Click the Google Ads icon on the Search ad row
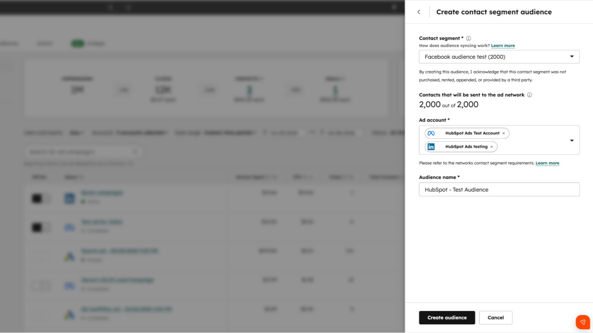This screenshot has width=593, height=333. click(x=69, y=256)
